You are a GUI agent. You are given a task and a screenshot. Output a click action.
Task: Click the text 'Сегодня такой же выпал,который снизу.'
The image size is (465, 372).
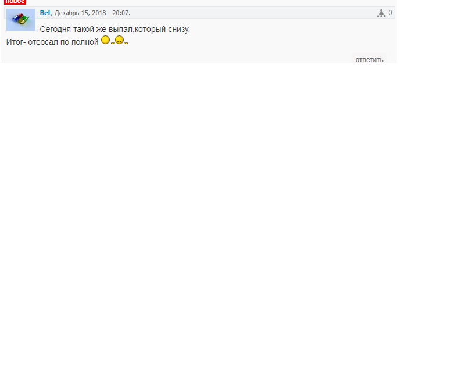coord(115,29)
